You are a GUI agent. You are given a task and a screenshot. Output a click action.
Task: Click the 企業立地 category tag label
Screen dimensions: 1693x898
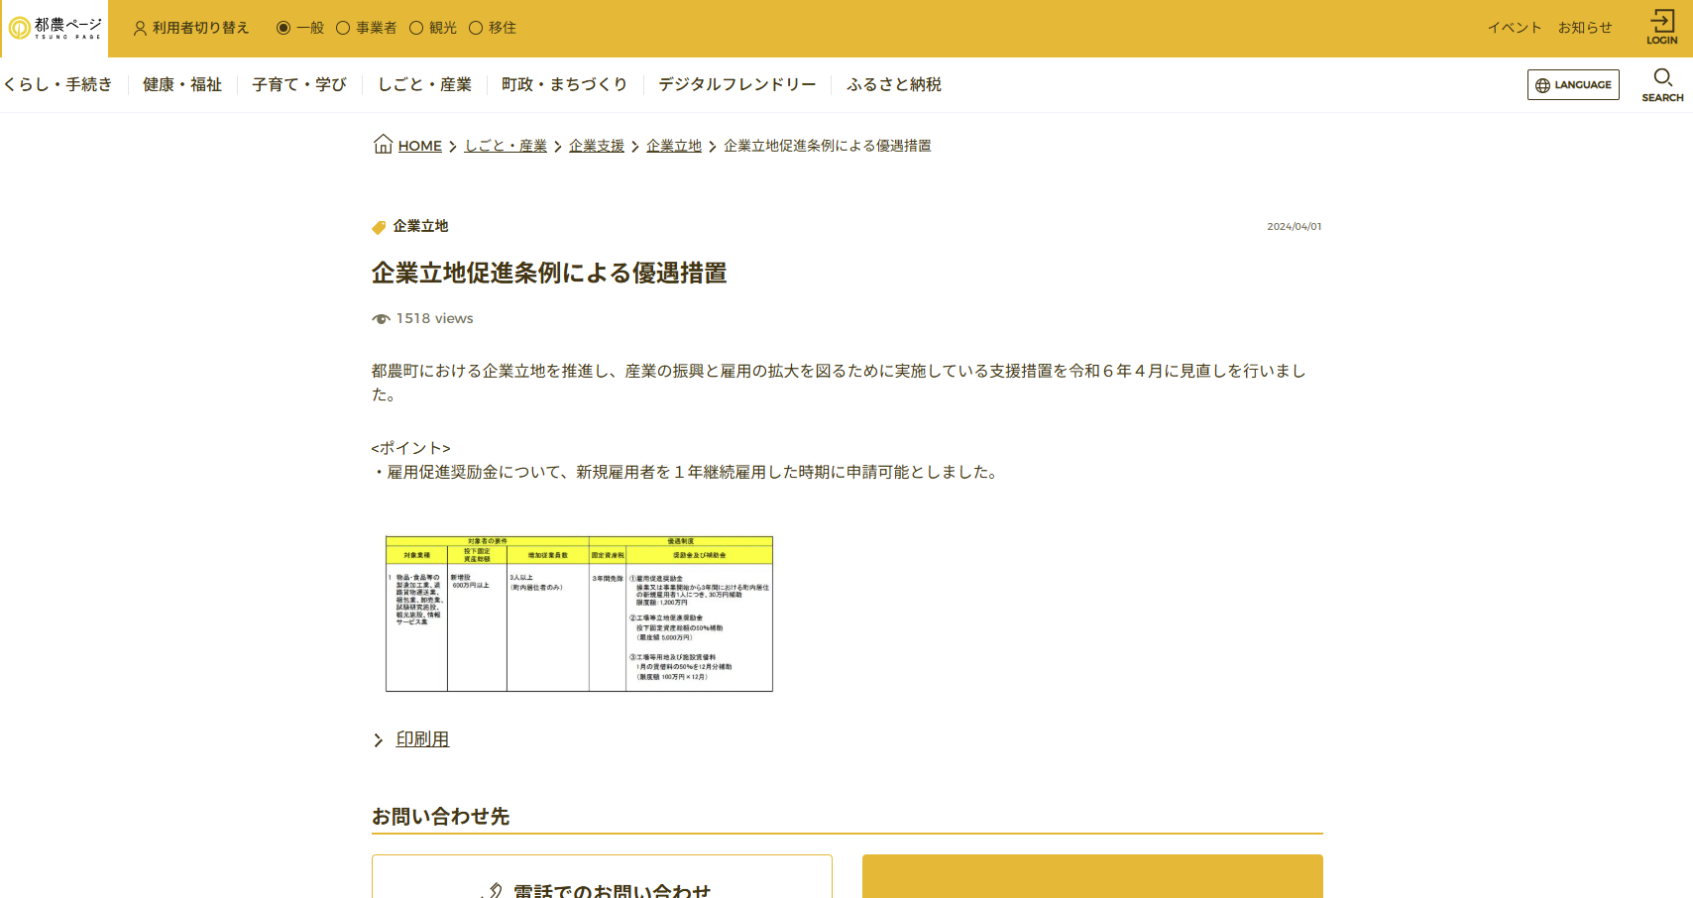tap(421, 226)
